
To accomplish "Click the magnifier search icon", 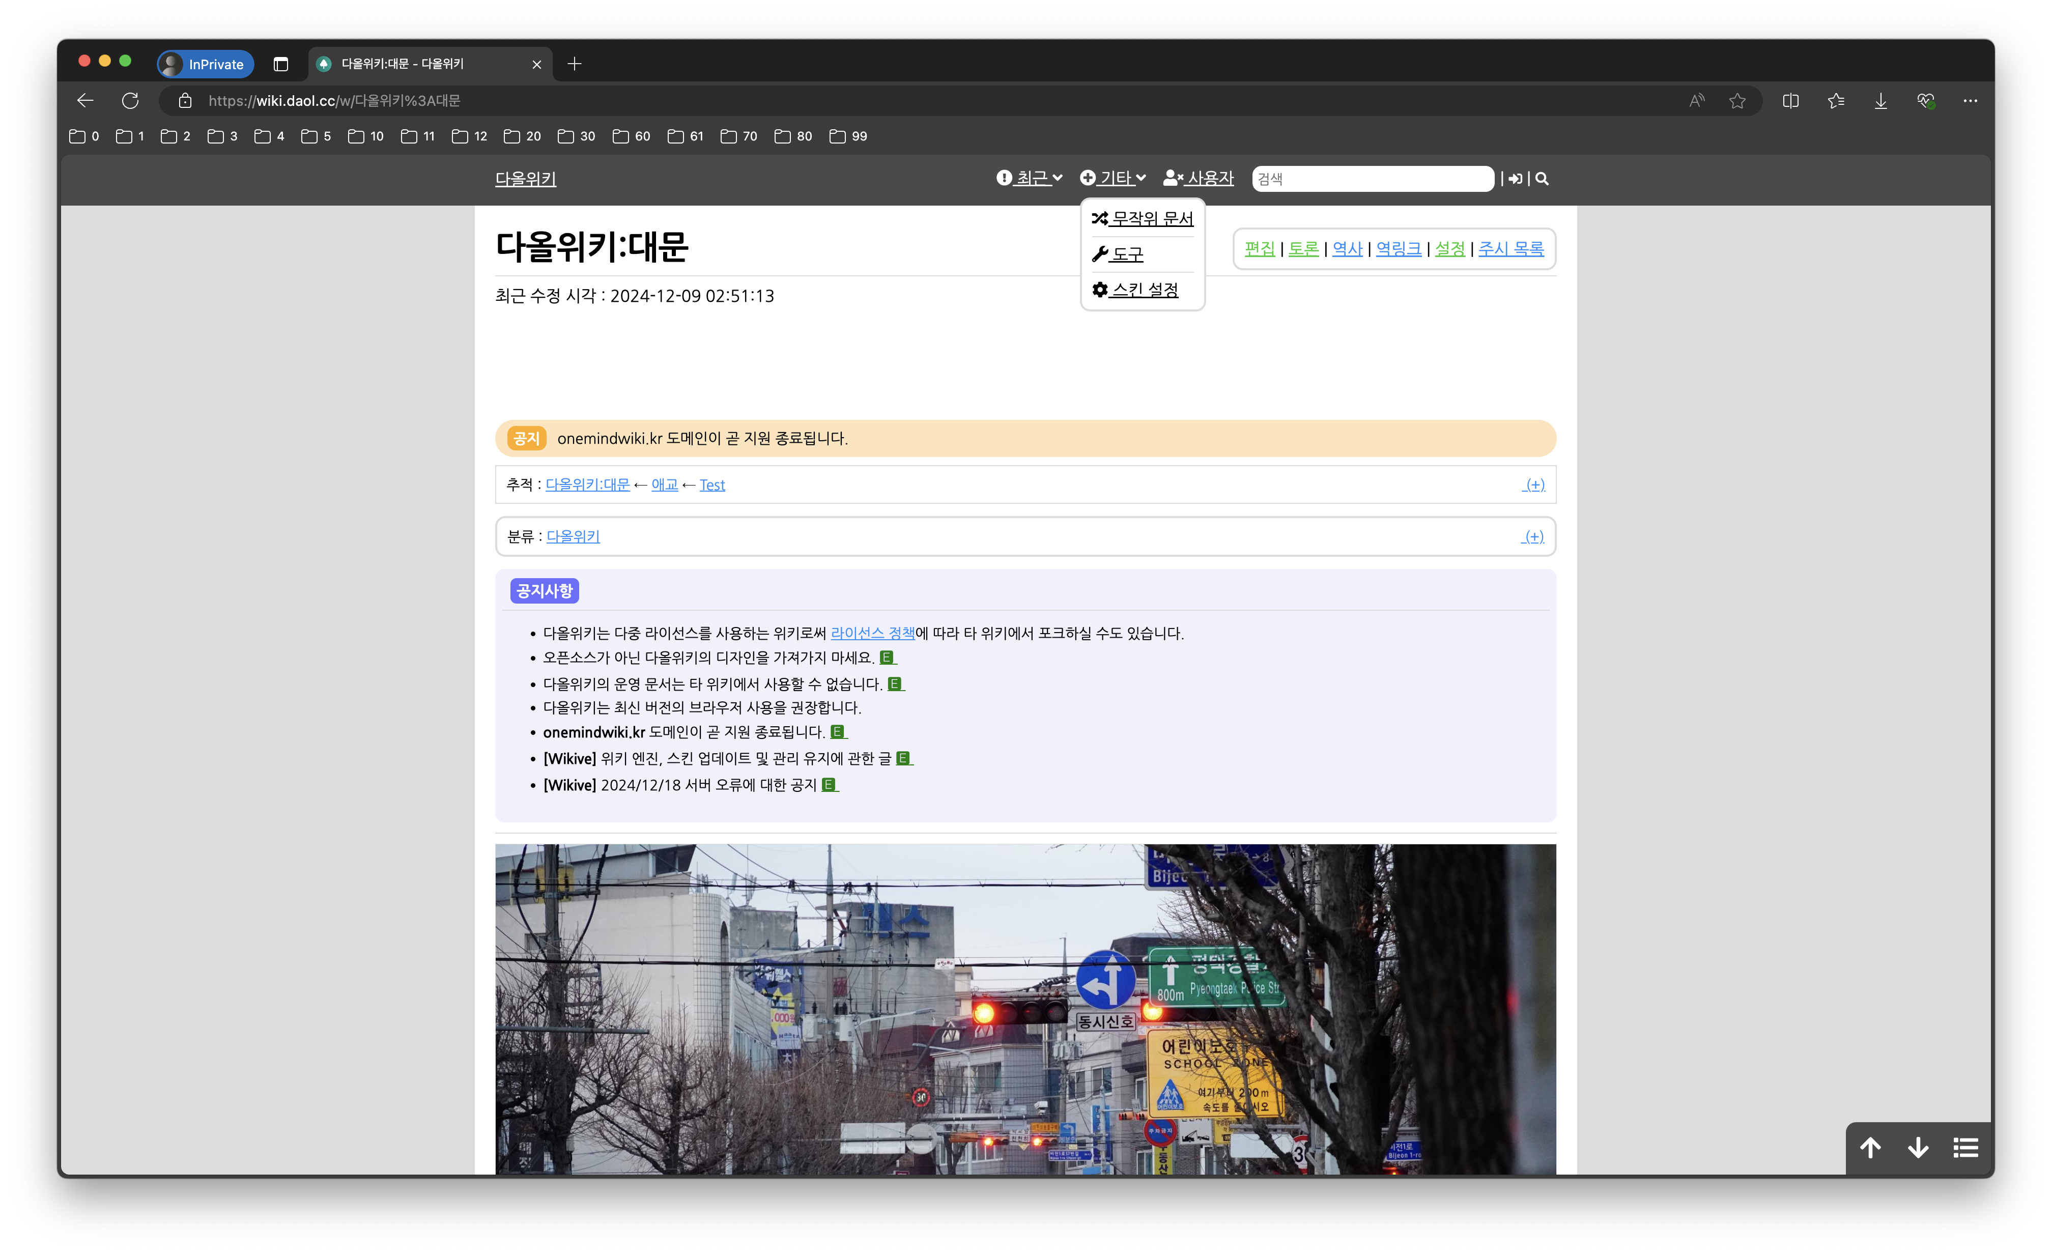I will [x=1542, y=178].
